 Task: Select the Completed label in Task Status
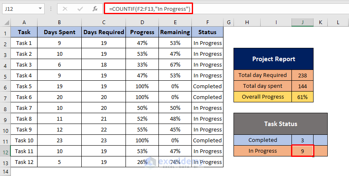pos(263,140)
